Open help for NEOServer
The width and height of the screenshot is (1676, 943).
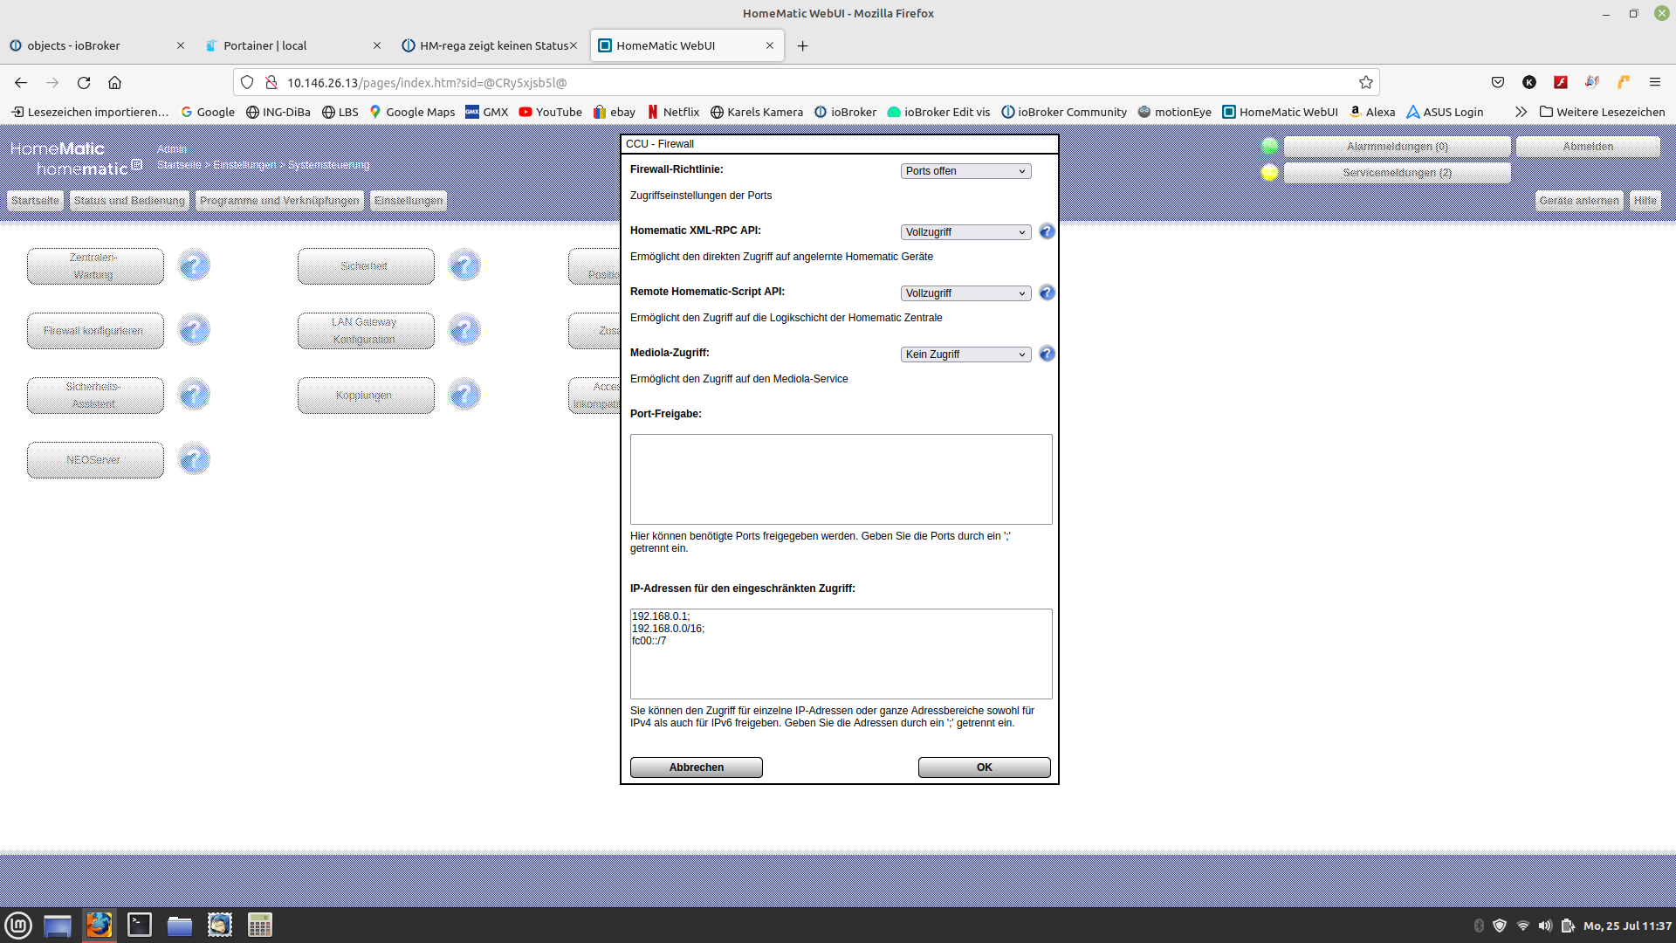tap(194, 459)
